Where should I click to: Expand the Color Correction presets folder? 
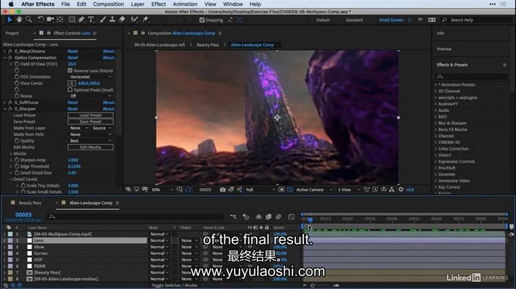[x=453, y=148]
